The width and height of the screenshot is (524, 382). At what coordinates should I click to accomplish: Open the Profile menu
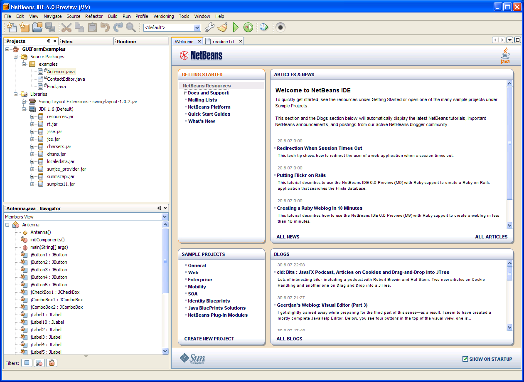pos(142,16)
